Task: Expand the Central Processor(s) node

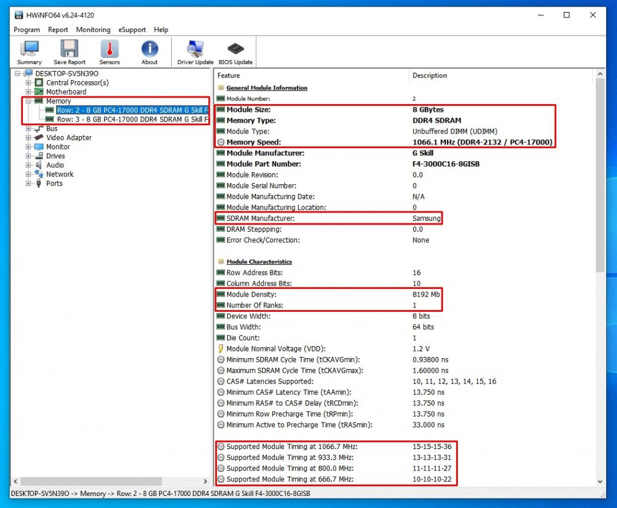Action: tap(28, 83)
